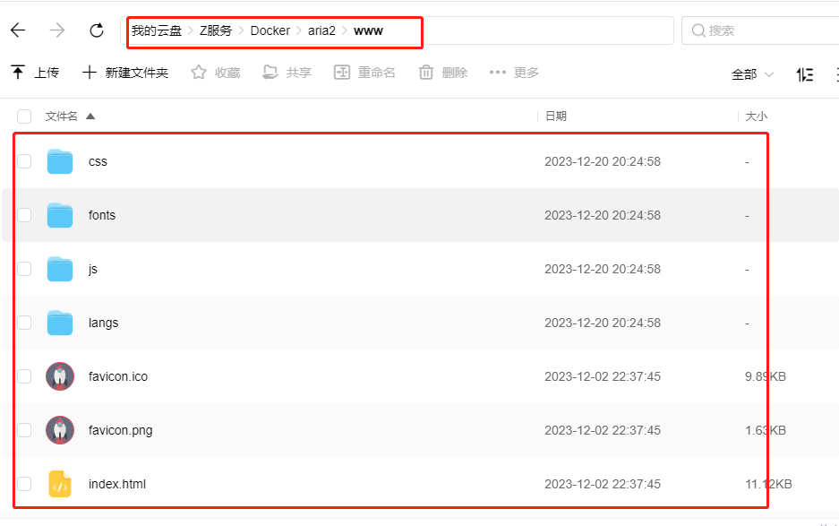Click the back navigation arrow

tap(18, 30)
